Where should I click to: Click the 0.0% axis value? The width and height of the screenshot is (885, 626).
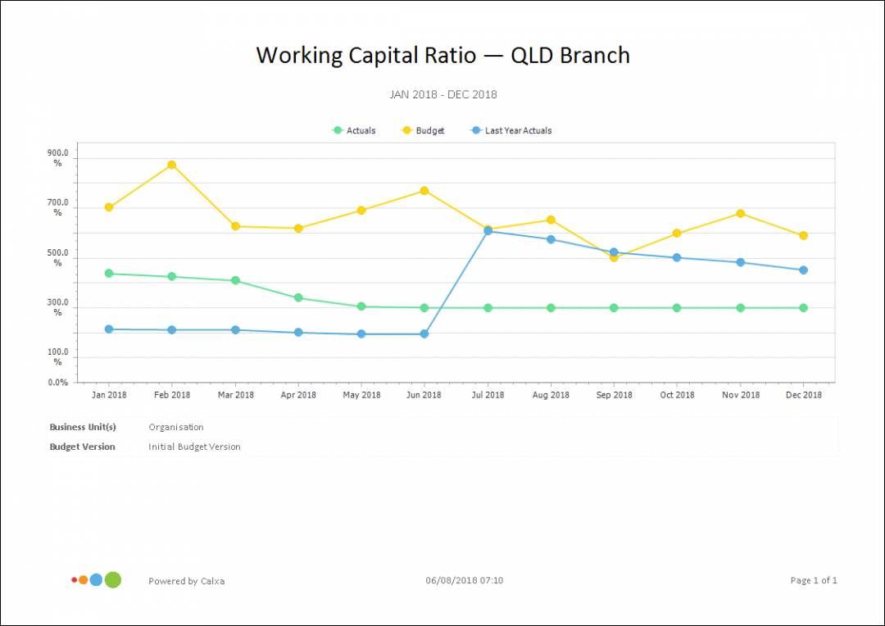[57, 382]
